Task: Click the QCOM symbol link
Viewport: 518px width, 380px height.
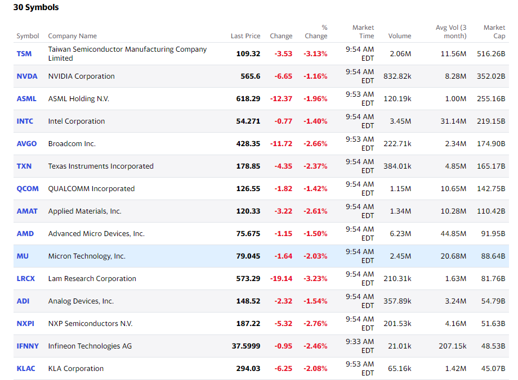Action: click(28, 189)
